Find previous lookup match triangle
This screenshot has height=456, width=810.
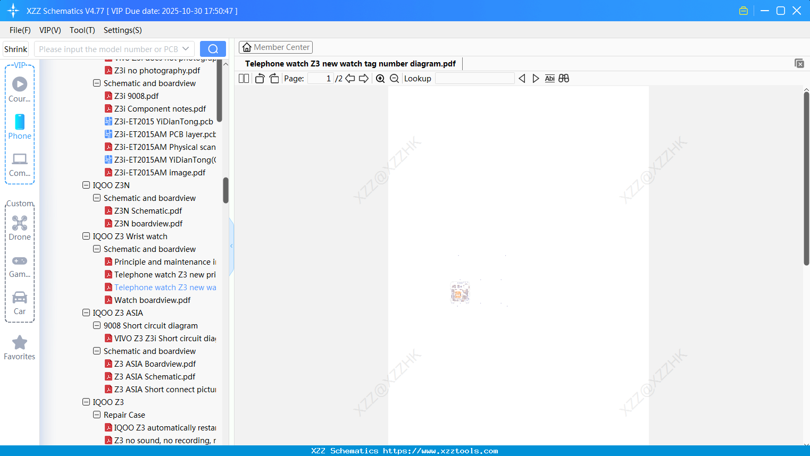point(522,79)
